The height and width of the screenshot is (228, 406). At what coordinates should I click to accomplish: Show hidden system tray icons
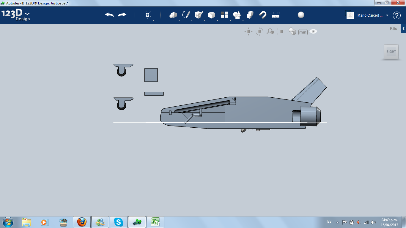tap(337, 222)
